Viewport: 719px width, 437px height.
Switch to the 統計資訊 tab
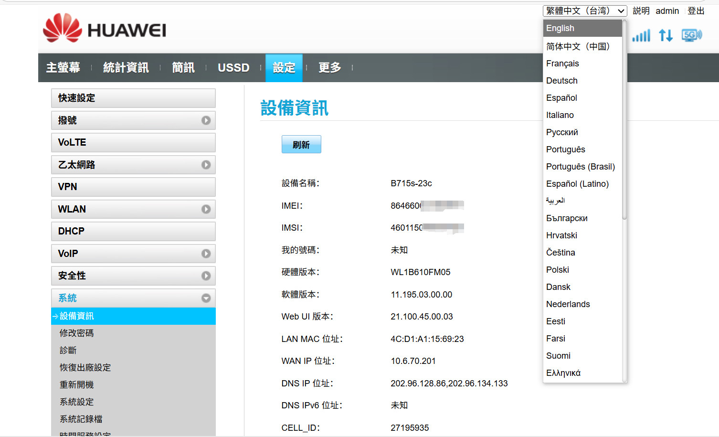tap(126, 68)
